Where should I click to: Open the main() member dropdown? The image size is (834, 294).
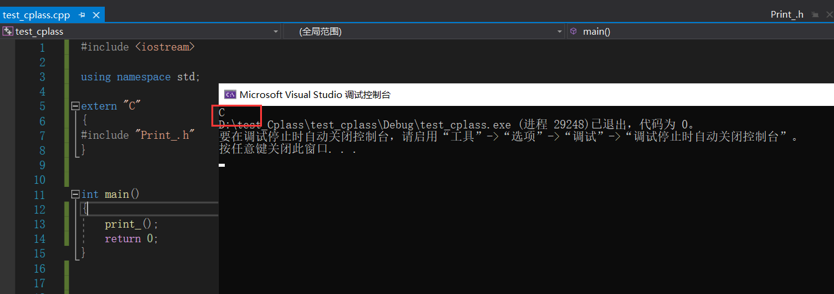click(x=701, y=31)
